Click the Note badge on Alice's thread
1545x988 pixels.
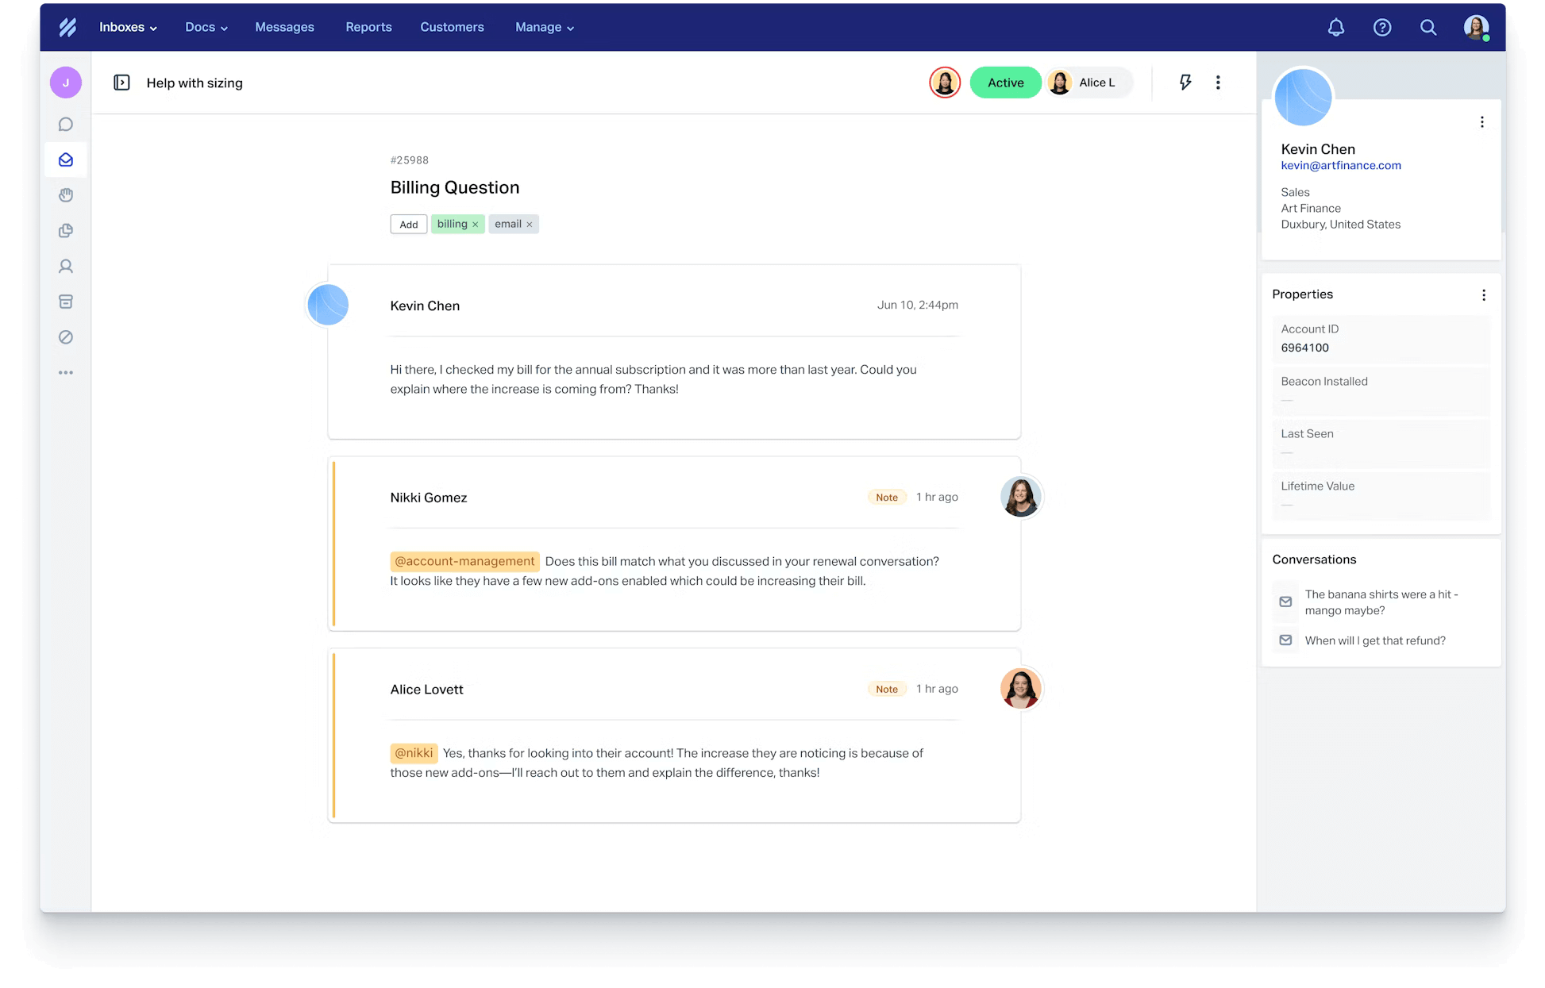[x=887, y=690]
